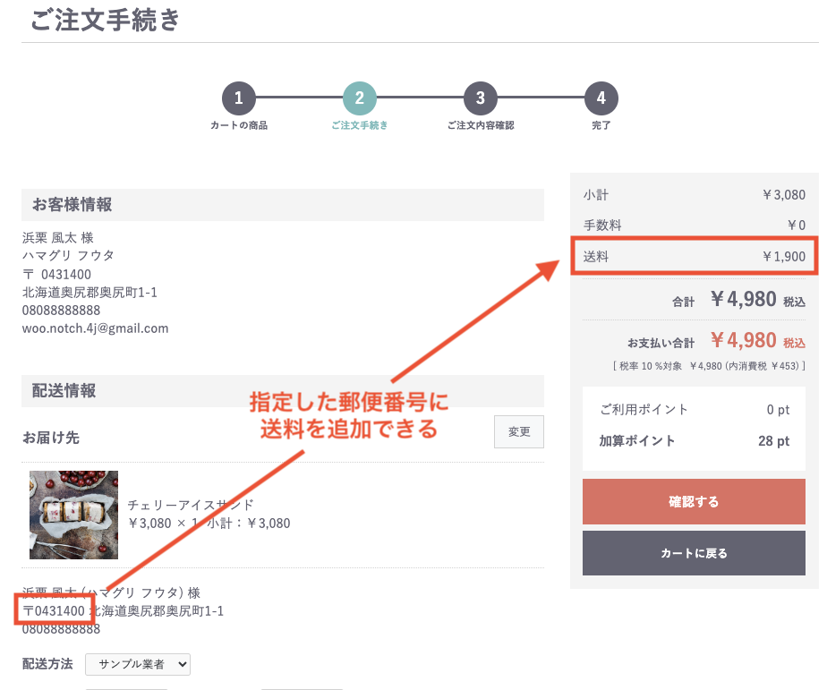Click step 2 circle ご注文手続き

(359, 98)
